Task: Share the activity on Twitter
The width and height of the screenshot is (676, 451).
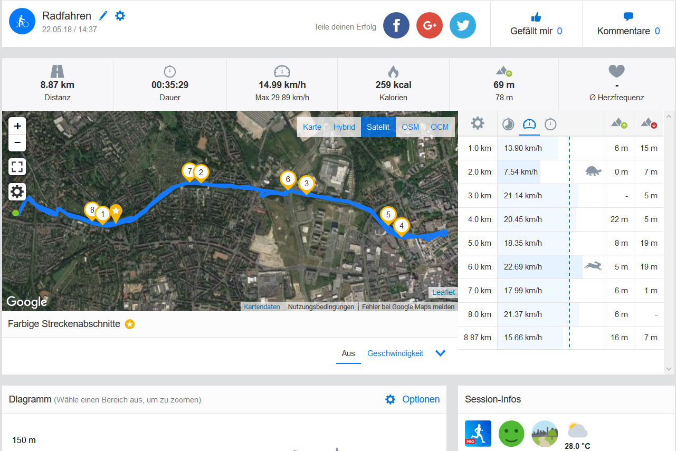Action: tap(463, 25)
